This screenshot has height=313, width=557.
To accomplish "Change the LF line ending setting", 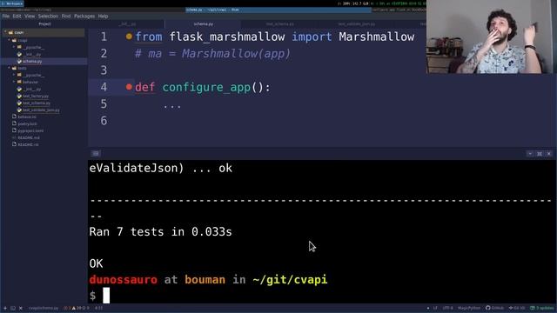I will tap(435, 308).
